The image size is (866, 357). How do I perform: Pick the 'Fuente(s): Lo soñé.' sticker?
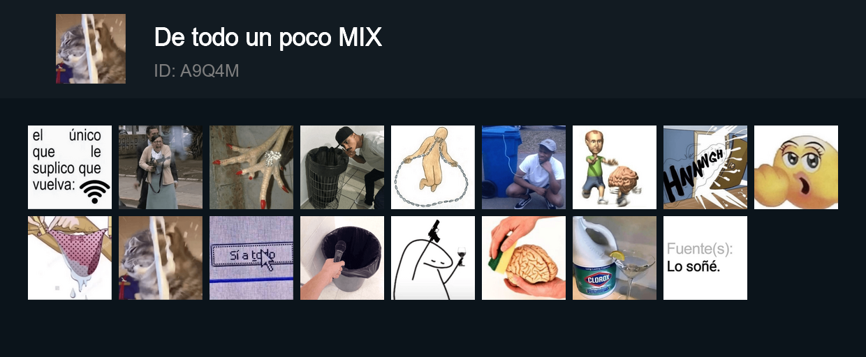pyautogui.click(x=705, y=258)
